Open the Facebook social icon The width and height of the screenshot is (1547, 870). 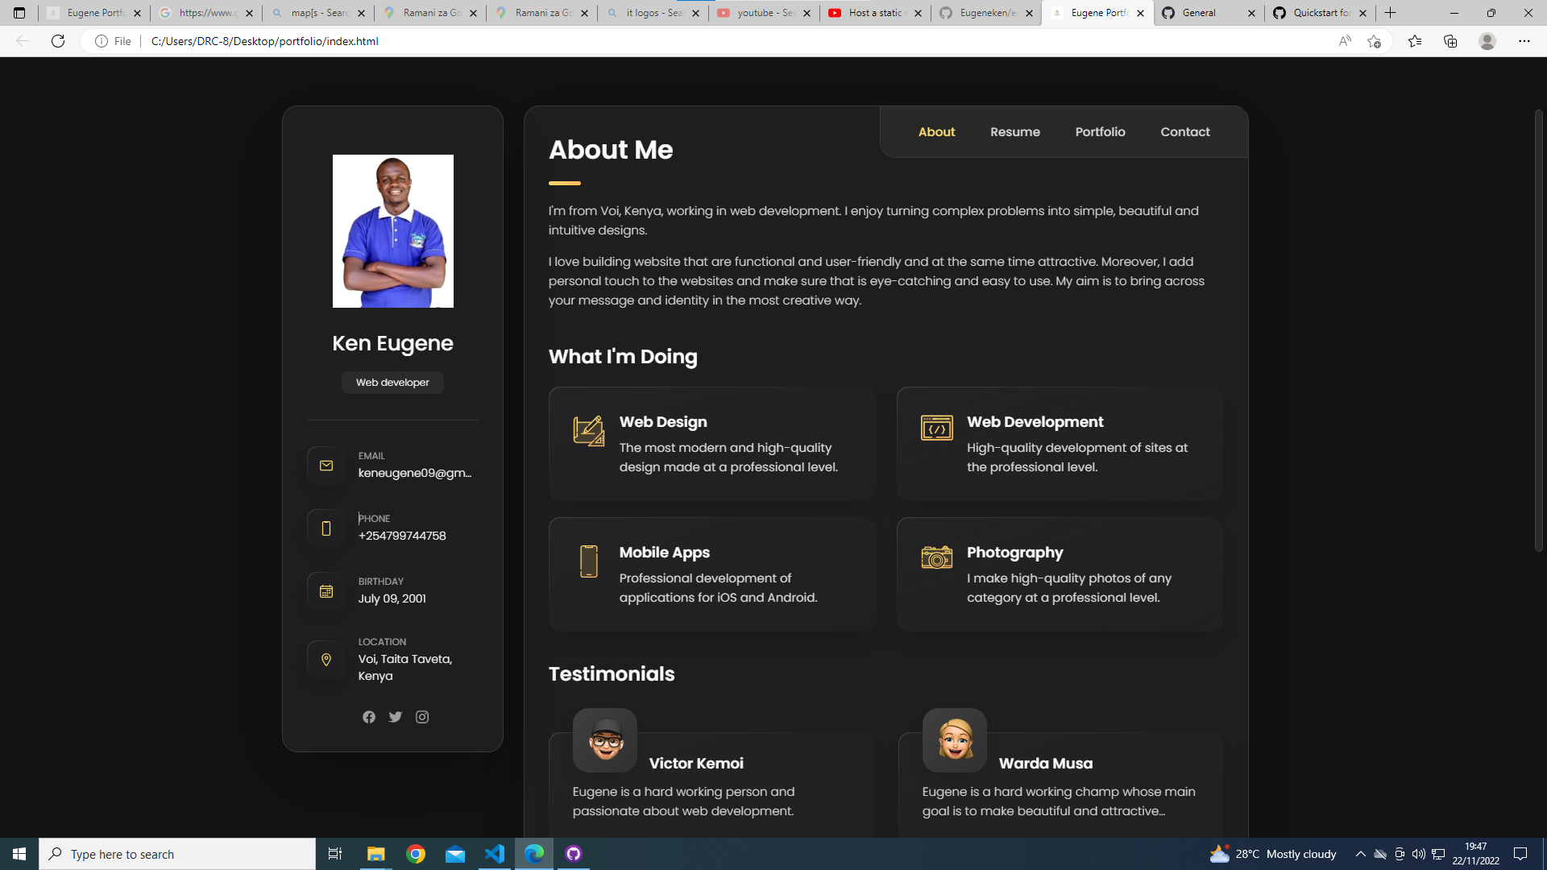pos(369,717)
